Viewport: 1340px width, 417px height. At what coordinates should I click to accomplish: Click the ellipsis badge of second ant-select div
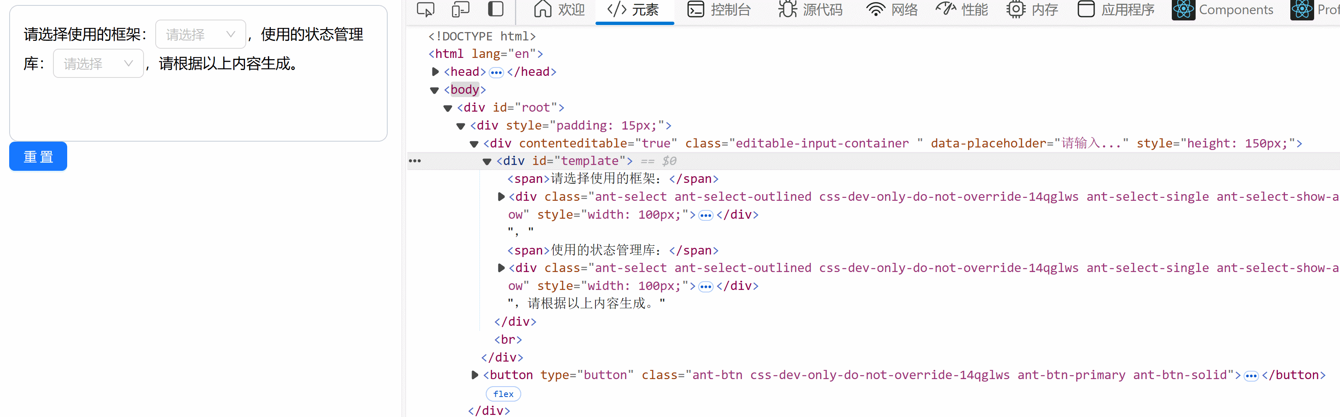pos(706,286)
